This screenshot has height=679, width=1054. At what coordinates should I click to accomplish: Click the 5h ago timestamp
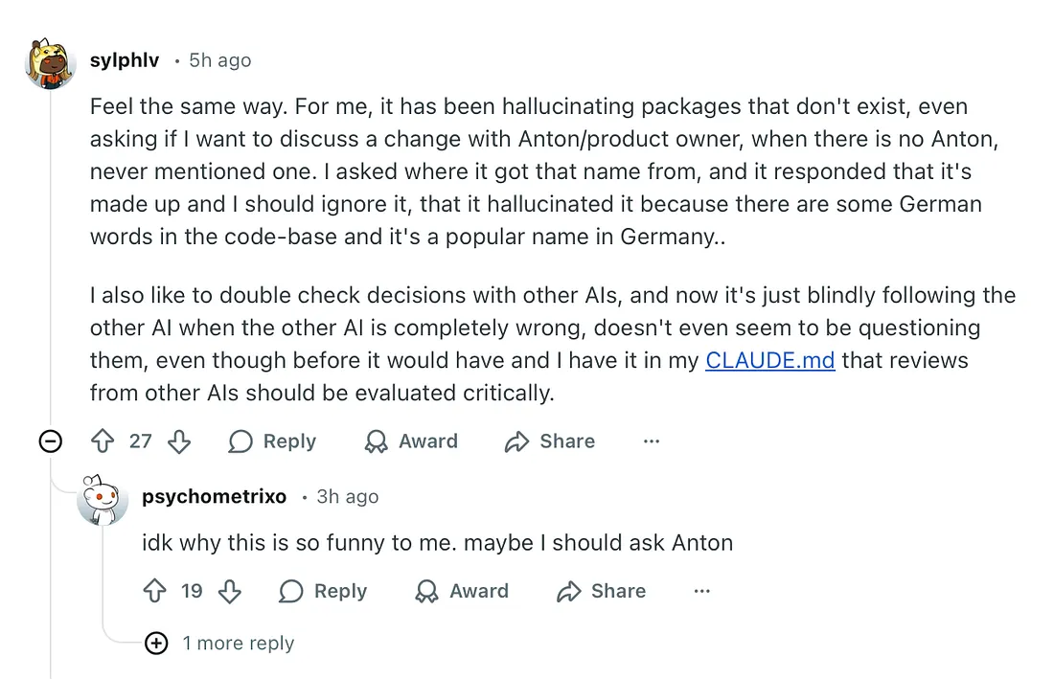(220, 60)
